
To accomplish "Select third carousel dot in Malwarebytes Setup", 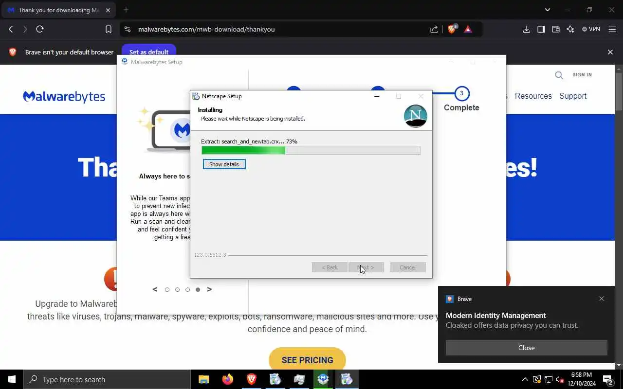I will 187,290.
